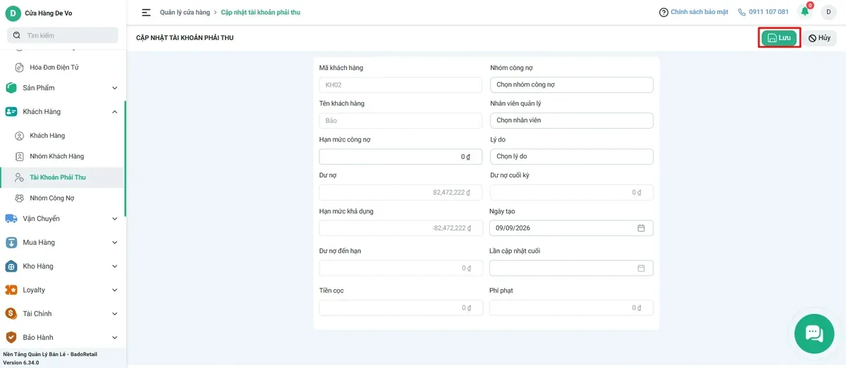This screenshot has height=368, width=846.
Task: Expand the Tài Chính menu
Action: tap(62, 314)
